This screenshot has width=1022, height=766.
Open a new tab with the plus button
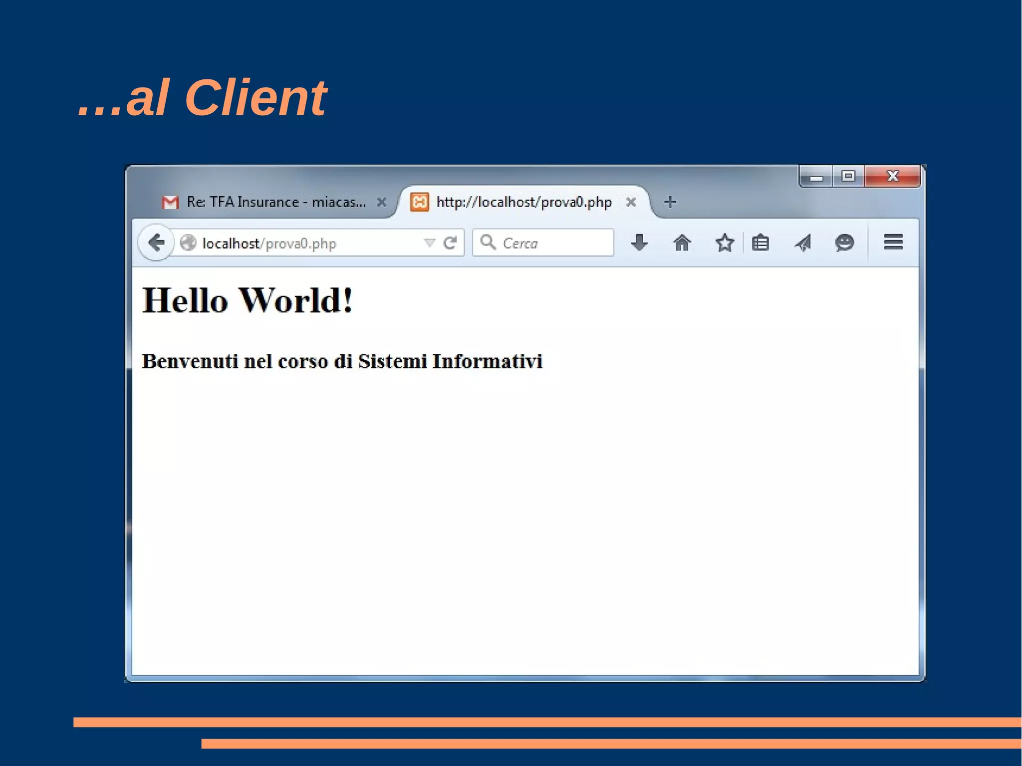[670, 202]
